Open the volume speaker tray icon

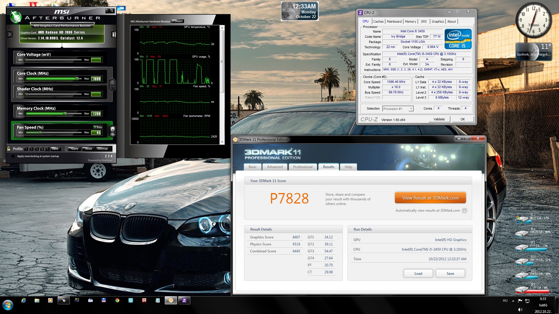click(520, 310)
